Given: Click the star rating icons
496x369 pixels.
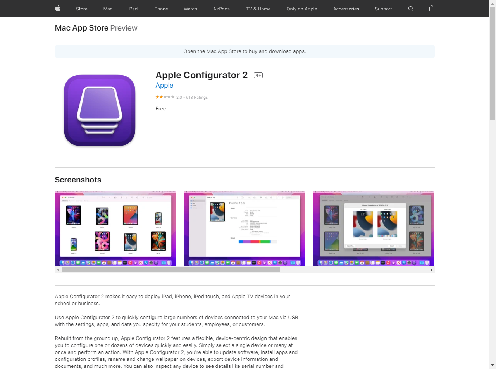Looking at the screenshot, I should pyautogui.click(x=165, y=97).
